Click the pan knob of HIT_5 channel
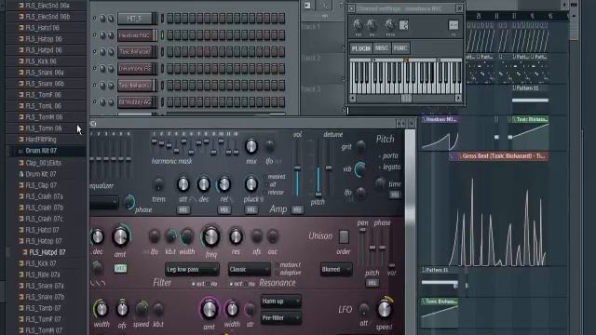Viewport: 596px width, 335px height. (x=102, y=19)
